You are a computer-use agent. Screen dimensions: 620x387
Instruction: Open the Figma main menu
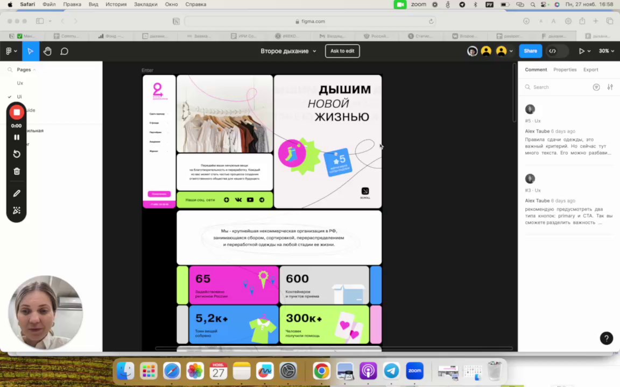coord(11,51)
